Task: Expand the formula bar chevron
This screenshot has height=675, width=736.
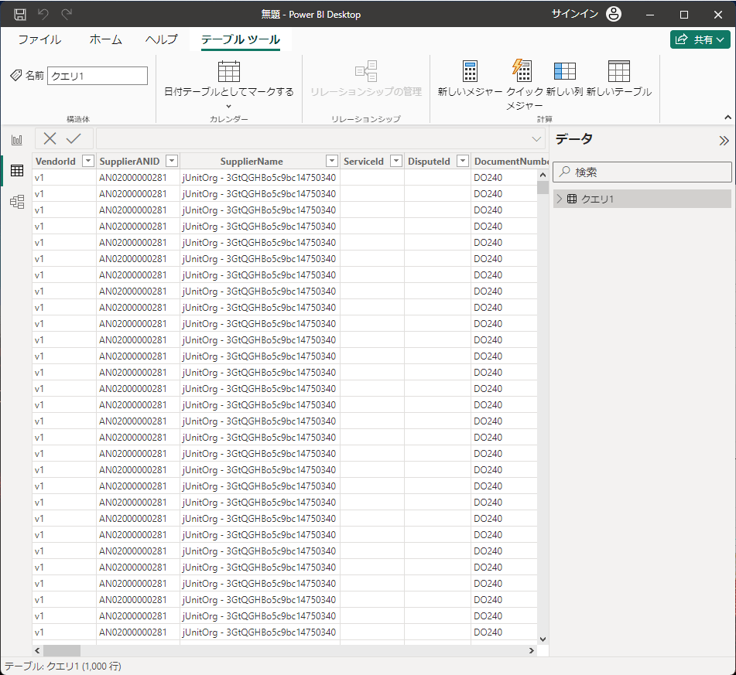Action: pyautogui.click(x=536, y=139)
